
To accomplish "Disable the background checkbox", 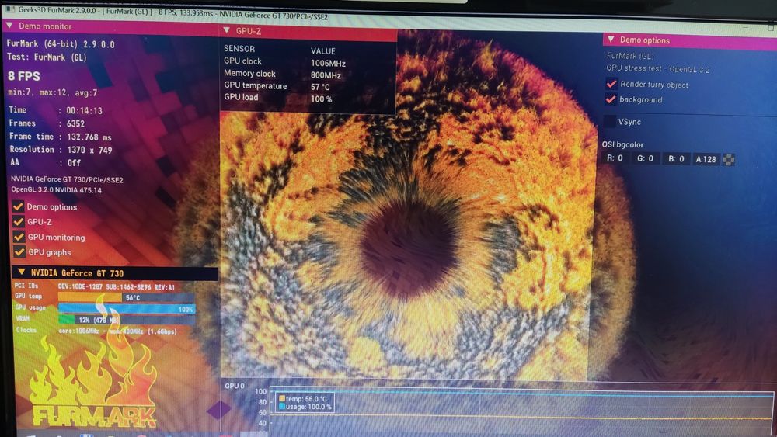I will point(611,99).
